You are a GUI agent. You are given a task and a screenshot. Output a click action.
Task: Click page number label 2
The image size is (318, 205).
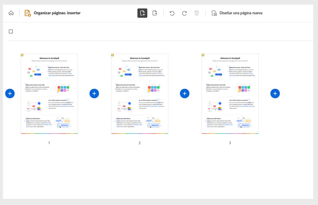(139, 143)
